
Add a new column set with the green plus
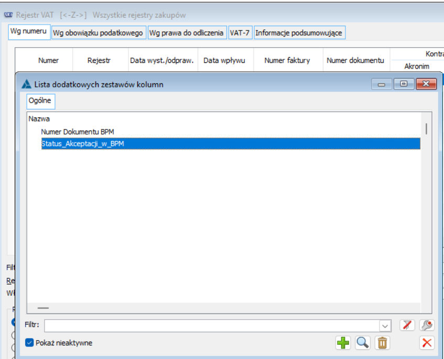pos(343,343)
